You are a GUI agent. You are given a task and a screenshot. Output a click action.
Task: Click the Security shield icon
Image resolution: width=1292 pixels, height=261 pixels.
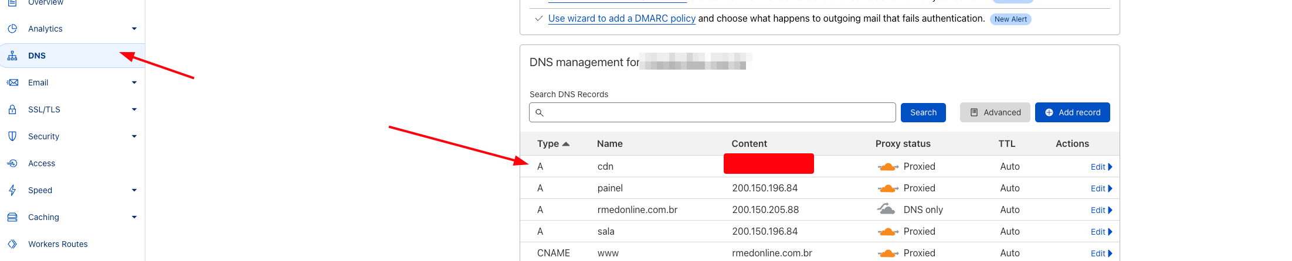tap(12, 136)
